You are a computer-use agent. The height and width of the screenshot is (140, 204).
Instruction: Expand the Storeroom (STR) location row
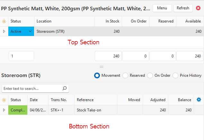[x=4, y=31]
